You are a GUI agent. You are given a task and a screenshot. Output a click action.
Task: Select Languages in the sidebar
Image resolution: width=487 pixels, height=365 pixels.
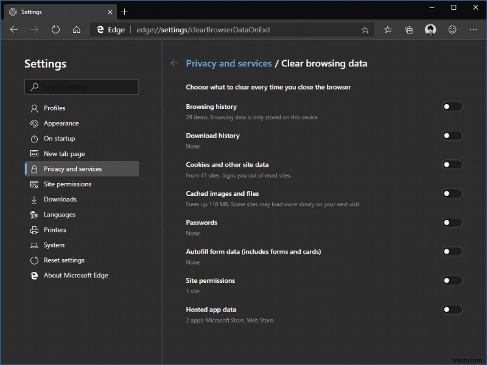tap(59, 214)
